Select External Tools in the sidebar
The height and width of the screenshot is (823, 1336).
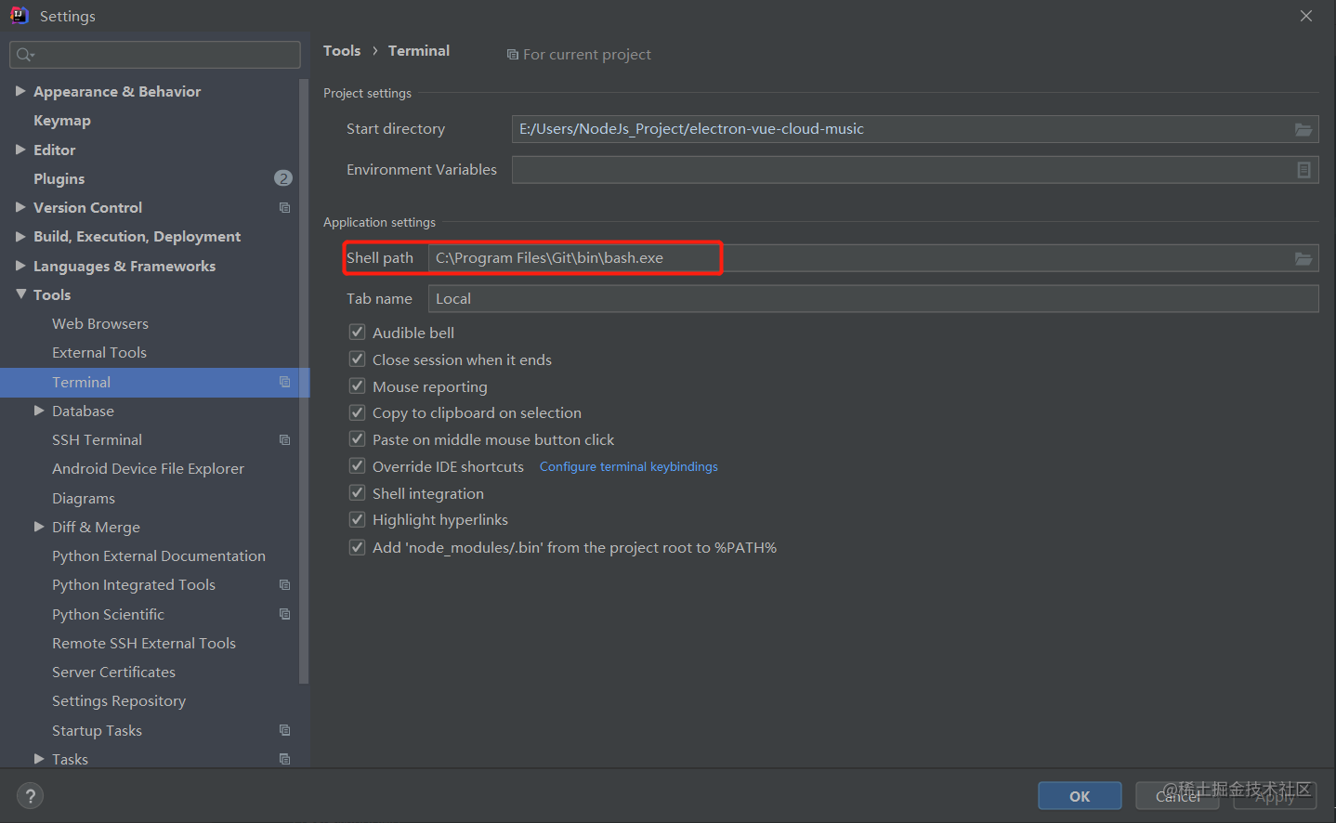coord(99,352)
